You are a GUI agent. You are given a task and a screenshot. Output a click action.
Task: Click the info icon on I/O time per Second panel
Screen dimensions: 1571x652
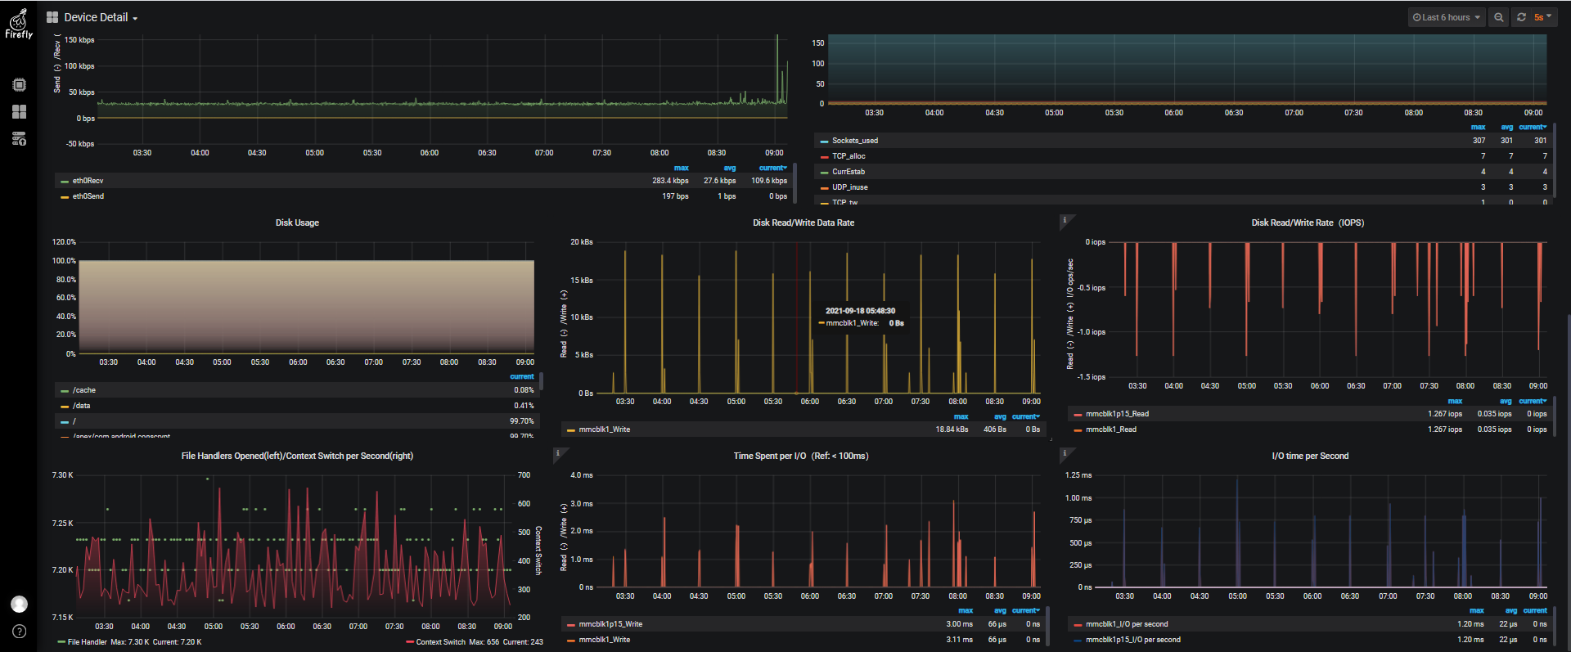coord(1065,452)
